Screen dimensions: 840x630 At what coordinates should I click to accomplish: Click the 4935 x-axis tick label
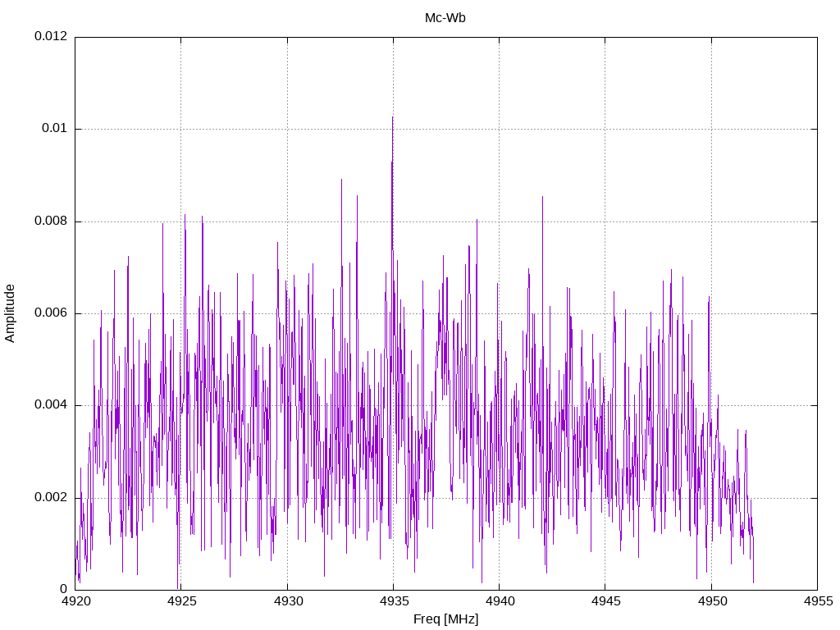point(394,601)
